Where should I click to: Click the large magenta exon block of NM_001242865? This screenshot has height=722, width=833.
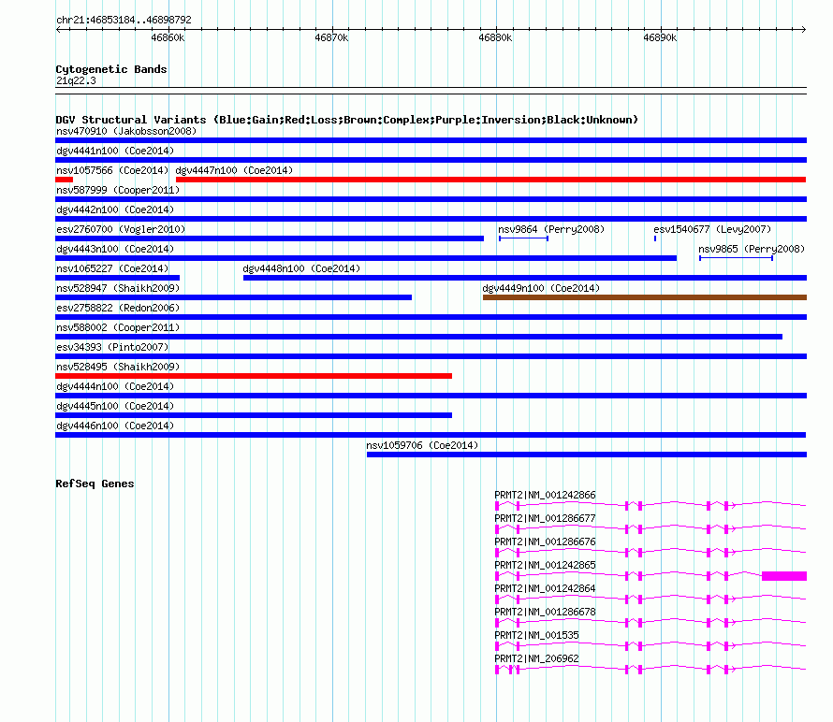(x=784, y=576)
